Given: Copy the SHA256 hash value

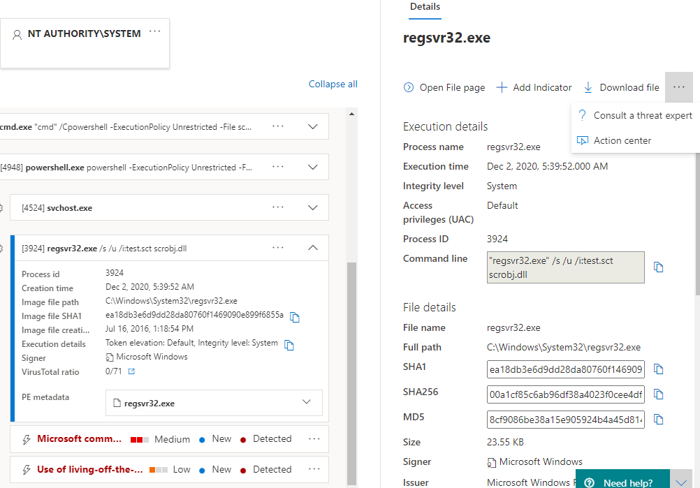Looking at the screenshot, I should coord(658,394).
